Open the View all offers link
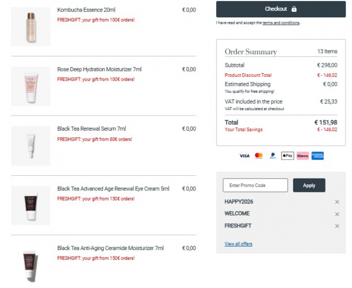Image resolution: width=352 pixels, height=288 pixels. point(238,244)
